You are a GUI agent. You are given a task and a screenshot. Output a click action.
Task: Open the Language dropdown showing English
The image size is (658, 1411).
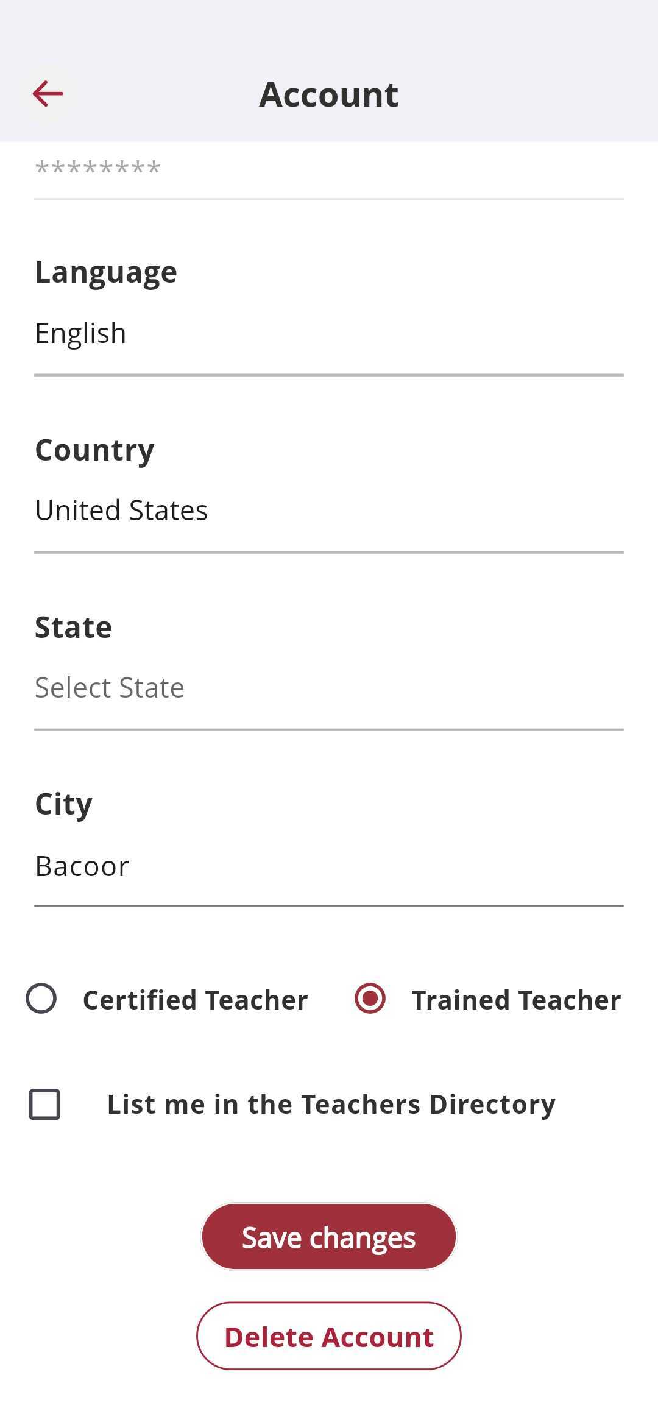point(329,334)
